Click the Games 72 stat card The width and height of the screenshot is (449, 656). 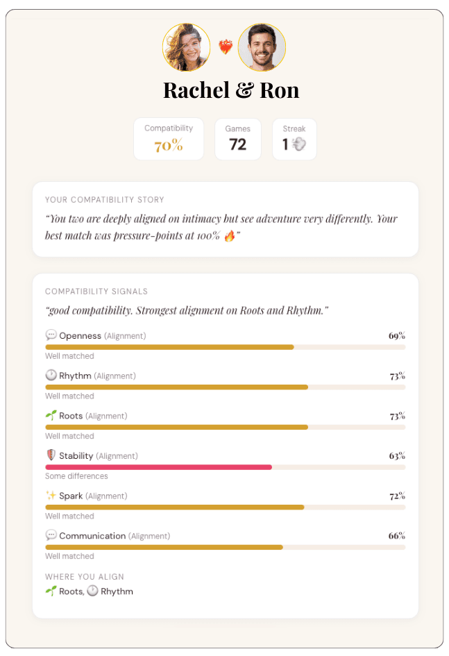point(238,139)
